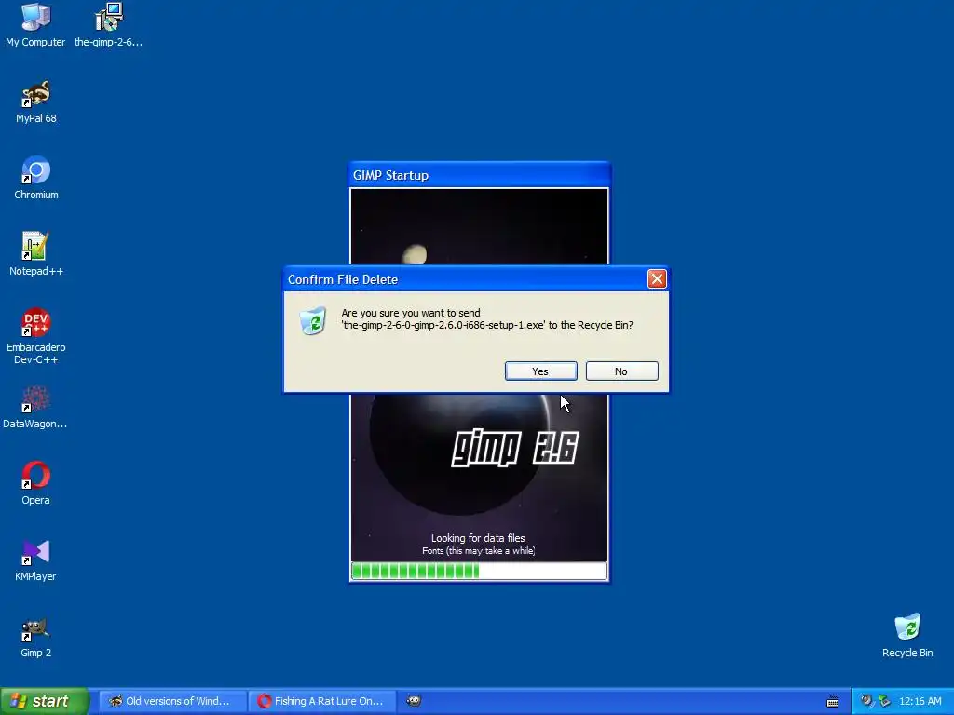Click the 12:16 AM system clock
954x715 pixels.
[x=920, y=701]
